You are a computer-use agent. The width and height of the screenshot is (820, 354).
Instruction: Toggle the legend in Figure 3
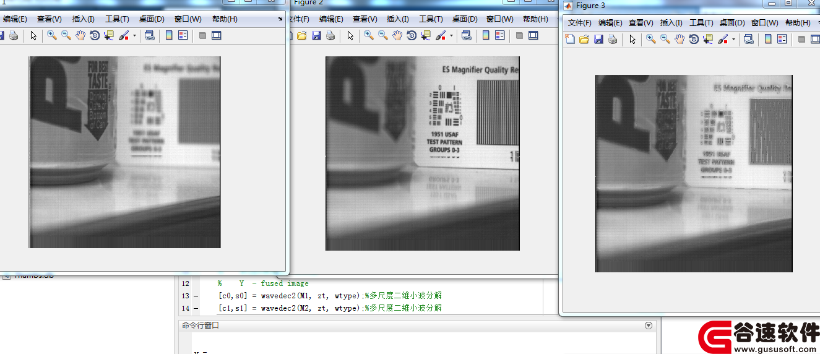782,39
